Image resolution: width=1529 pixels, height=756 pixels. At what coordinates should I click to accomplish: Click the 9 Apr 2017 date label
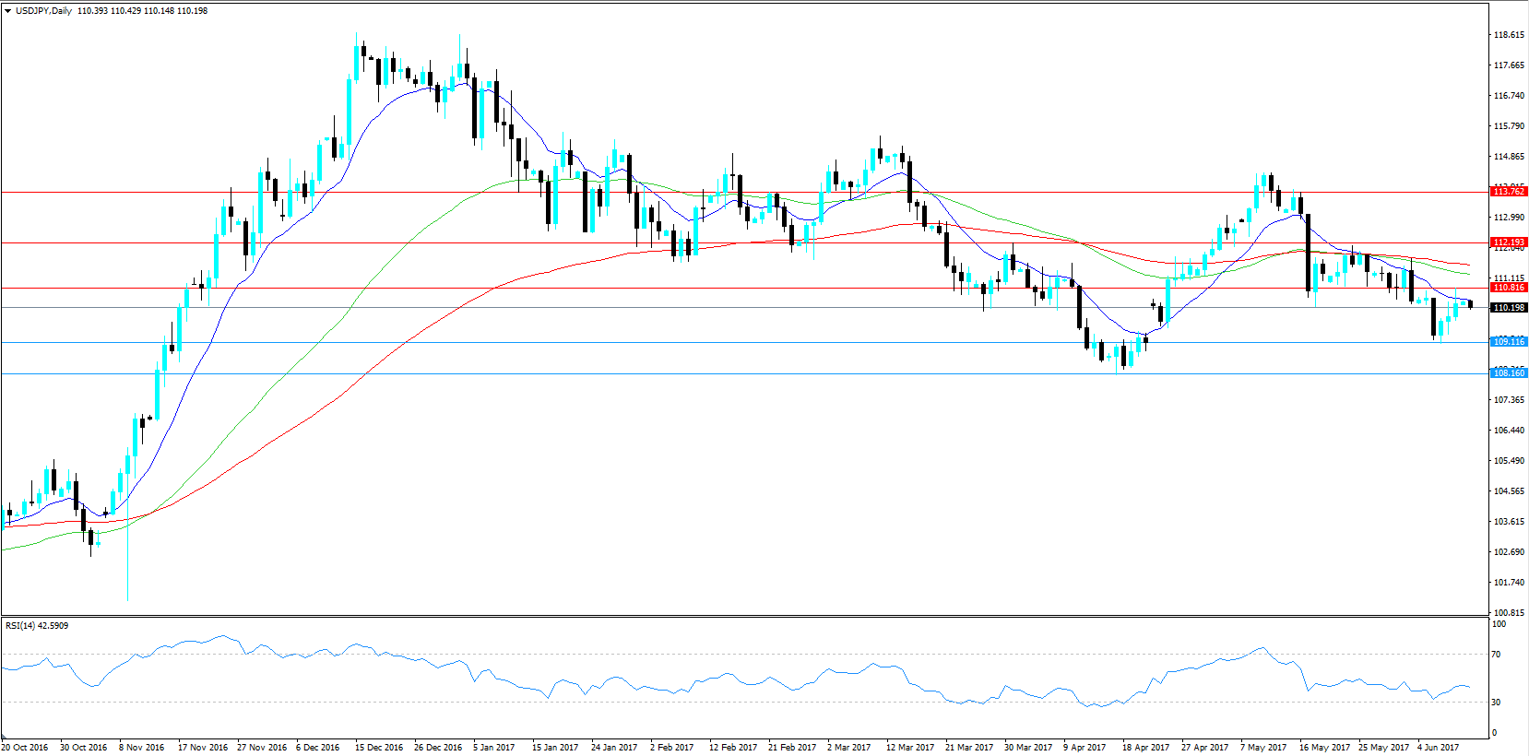click(x=1085, y=748)
